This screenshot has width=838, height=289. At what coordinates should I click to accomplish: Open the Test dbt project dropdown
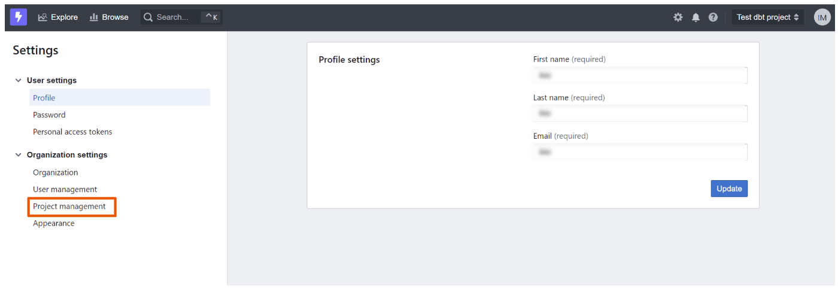[x=767, y=17]
